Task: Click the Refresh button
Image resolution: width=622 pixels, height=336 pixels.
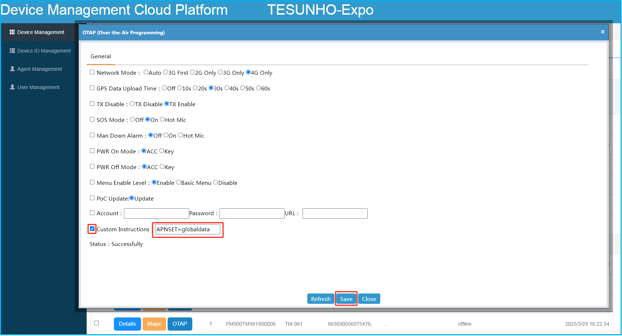Action: coord(321,299)
